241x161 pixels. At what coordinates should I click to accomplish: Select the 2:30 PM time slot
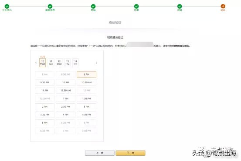pyautogui.click(x=66, y=107)
